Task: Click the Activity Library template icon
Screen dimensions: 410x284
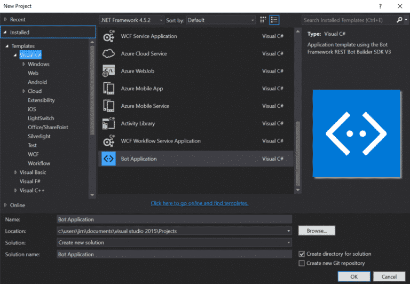Action: [x=108, y=123]
